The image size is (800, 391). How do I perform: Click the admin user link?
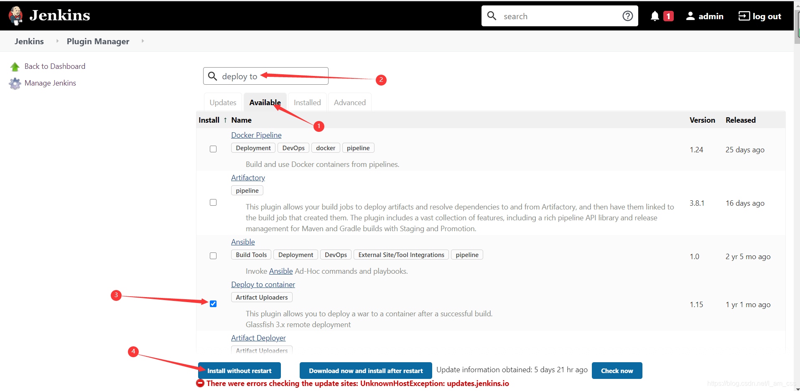pos(711,16)
